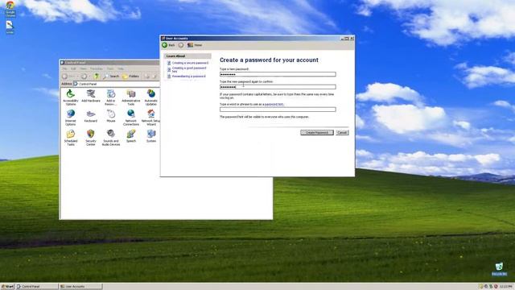Expand the Back history dropdown arrow in Control Panel

(x=77, y=77)
